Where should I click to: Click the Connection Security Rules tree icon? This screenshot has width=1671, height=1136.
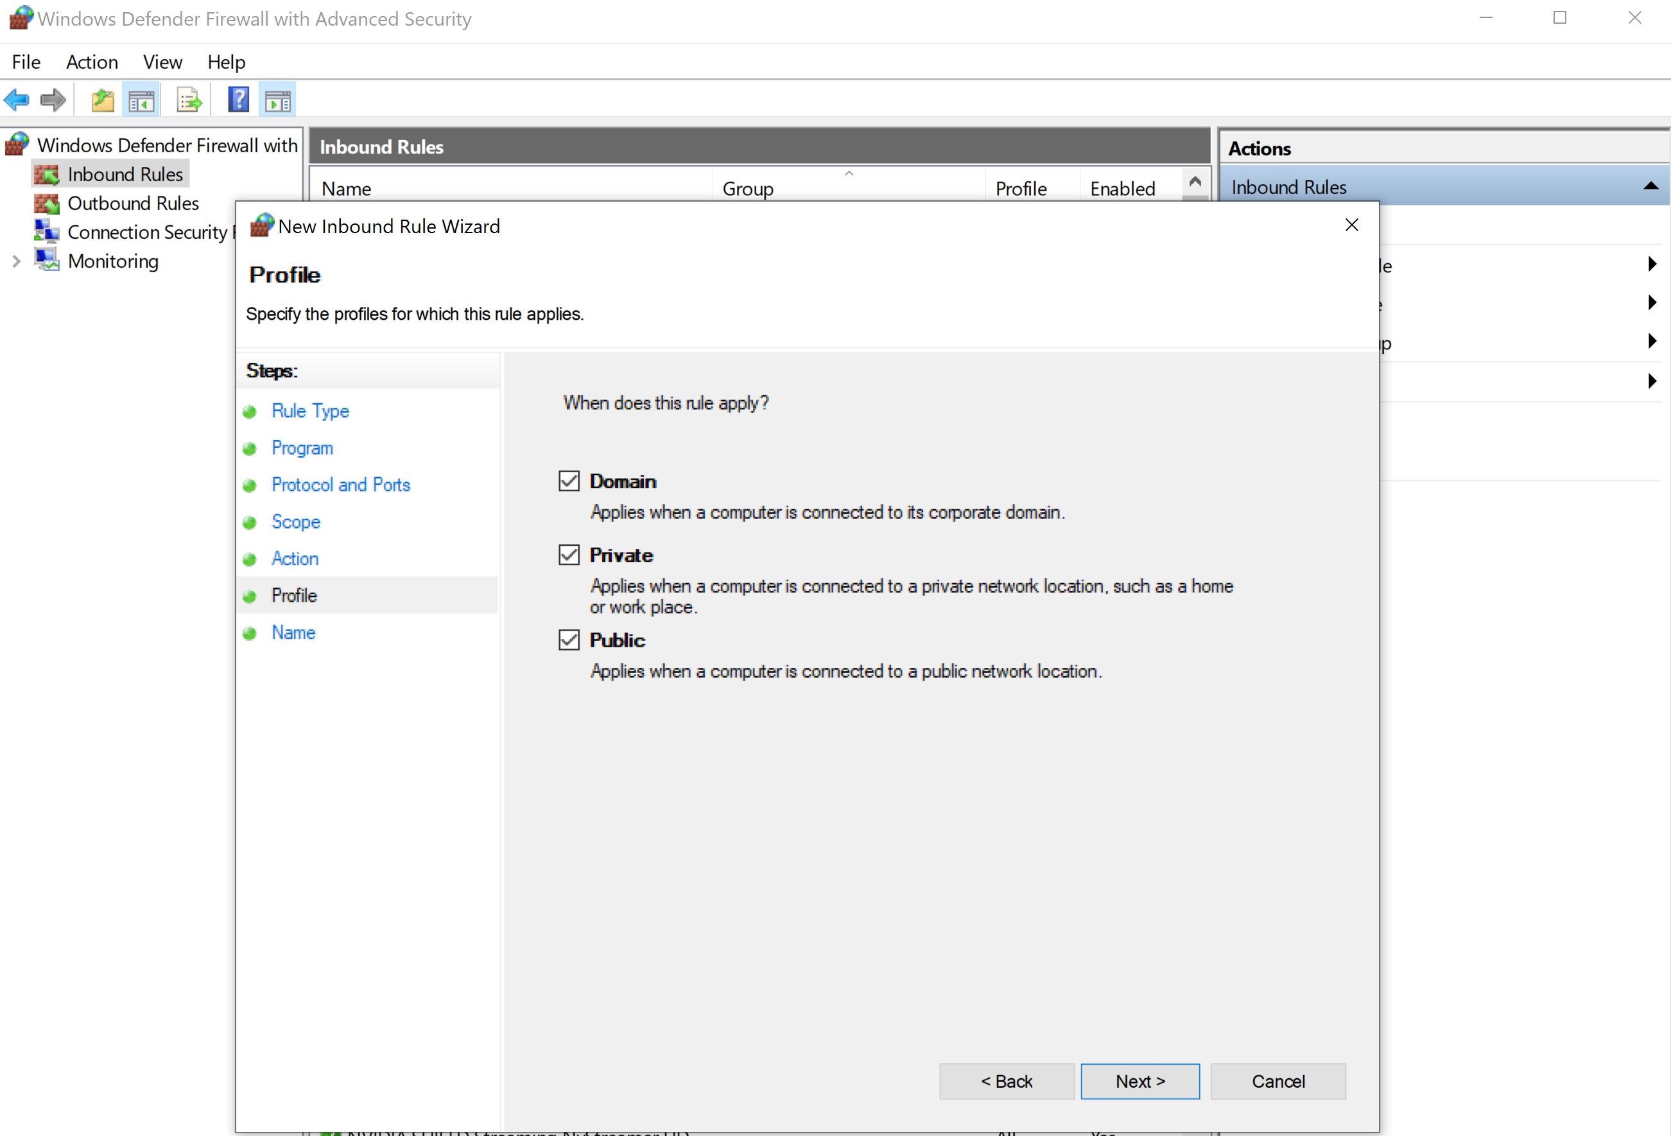(x=48, y=232)
